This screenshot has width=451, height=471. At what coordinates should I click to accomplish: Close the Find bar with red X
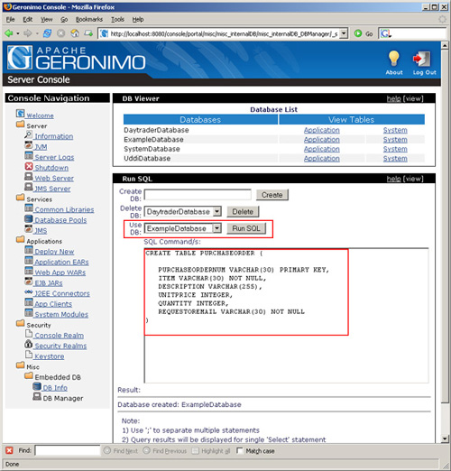(9, 450)
